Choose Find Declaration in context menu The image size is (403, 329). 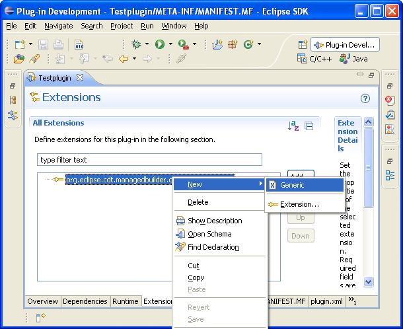[219, 247]
